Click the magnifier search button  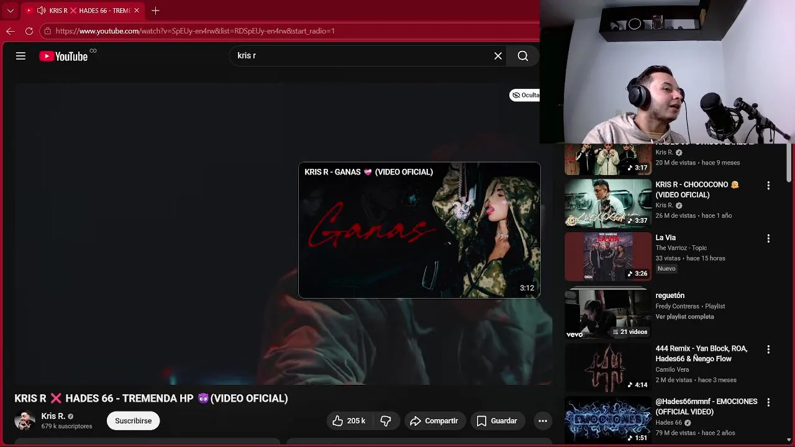point(523,56)
